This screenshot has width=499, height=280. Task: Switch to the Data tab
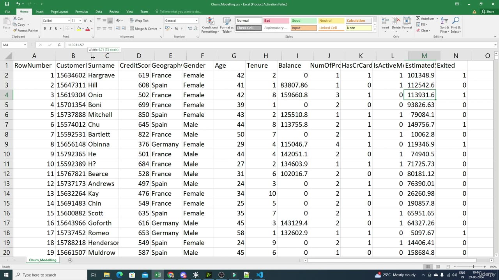click(99, 12)
